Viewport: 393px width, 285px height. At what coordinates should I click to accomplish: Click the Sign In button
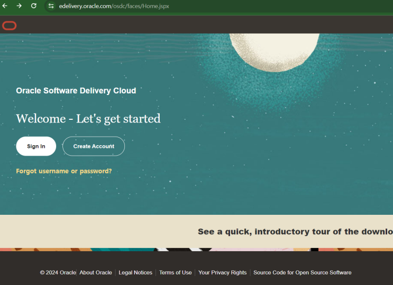click(x=36, y=146)
